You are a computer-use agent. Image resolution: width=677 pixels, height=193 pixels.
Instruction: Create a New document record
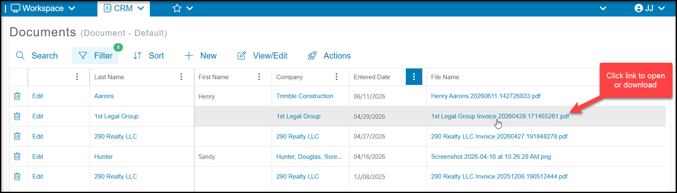point(201,56)
